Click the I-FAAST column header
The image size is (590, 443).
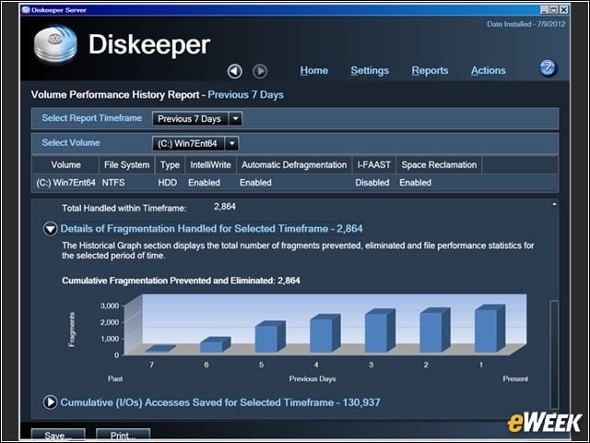374,165
